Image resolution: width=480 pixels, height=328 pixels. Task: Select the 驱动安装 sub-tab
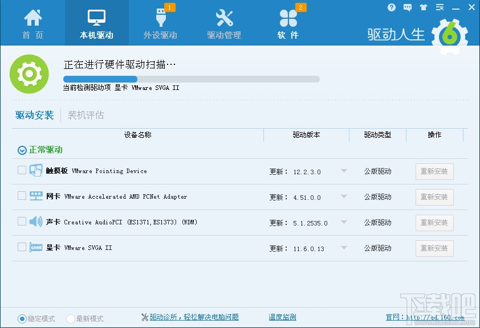35,115
